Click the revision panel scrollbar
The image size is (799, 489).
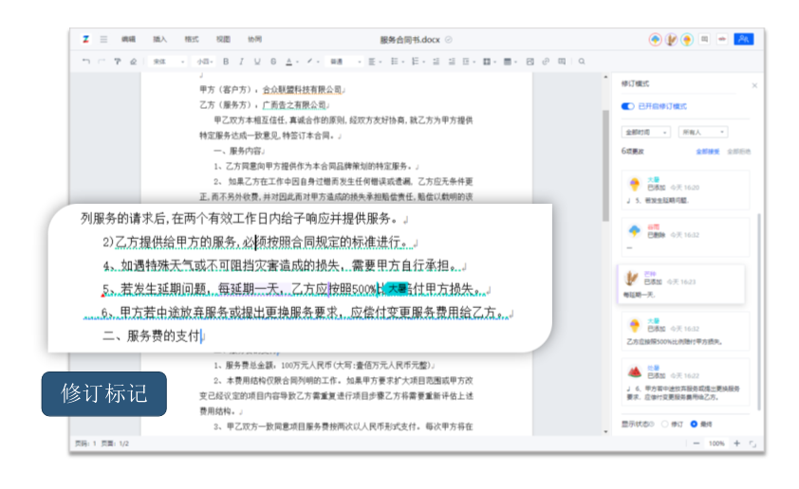[x=759, y=312]
